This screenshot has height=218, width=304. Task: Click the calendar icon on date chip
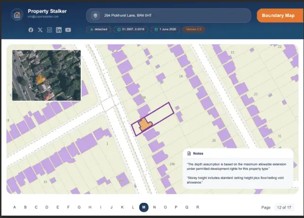point(156,29)
